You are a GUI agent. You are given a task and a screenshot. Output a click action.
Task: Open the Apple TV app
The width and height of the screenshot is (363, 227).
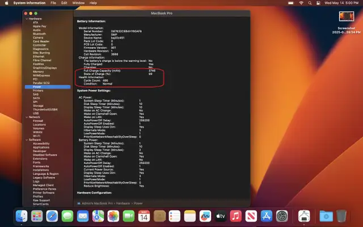click(x=221, y=216)
